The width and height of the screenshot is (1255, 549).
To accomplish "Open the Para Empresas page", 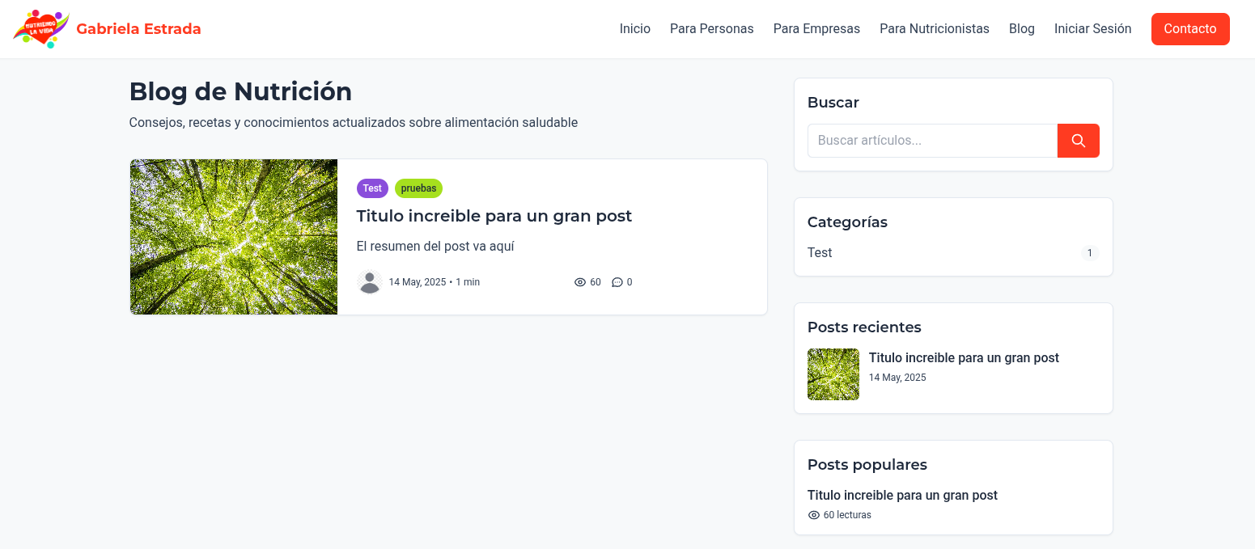I will pos(816,29).
